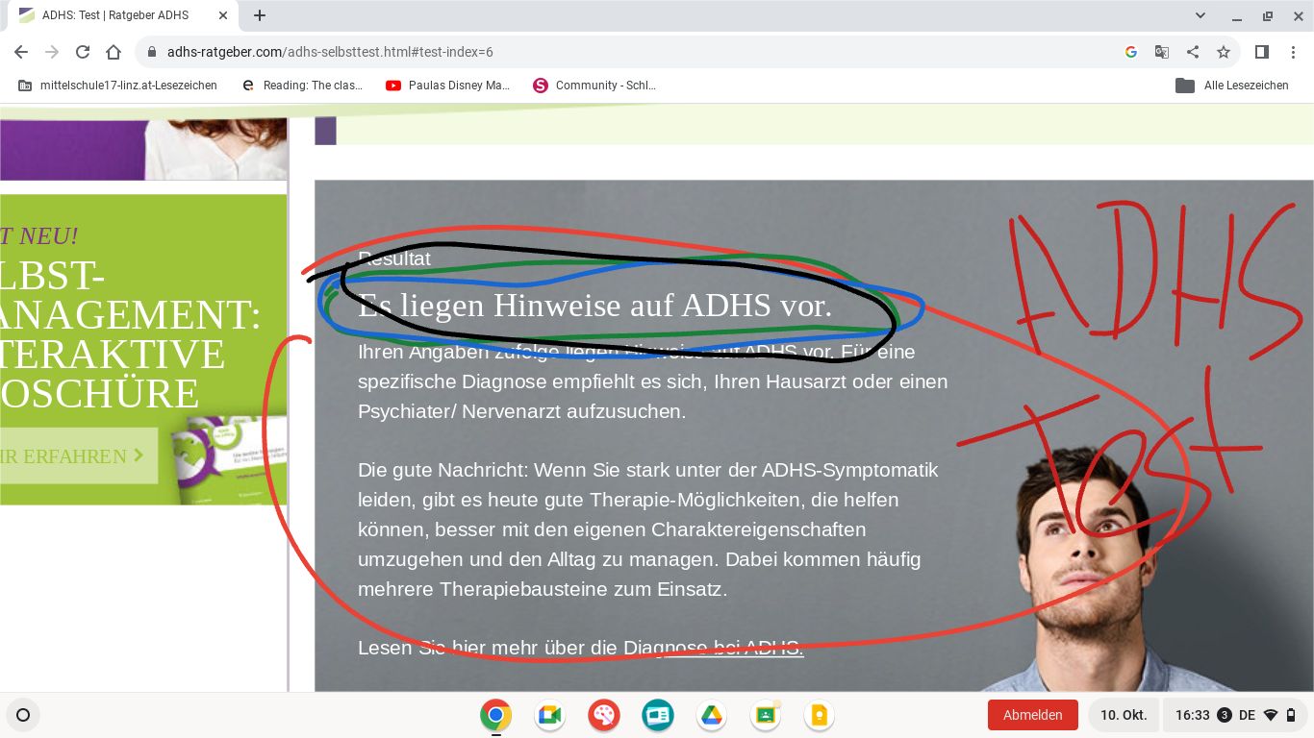Open Google Classroom from the shelf

pos(766,715)
